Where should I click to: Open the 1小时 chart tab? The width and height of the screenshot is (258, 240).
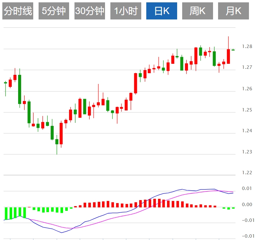126,11
